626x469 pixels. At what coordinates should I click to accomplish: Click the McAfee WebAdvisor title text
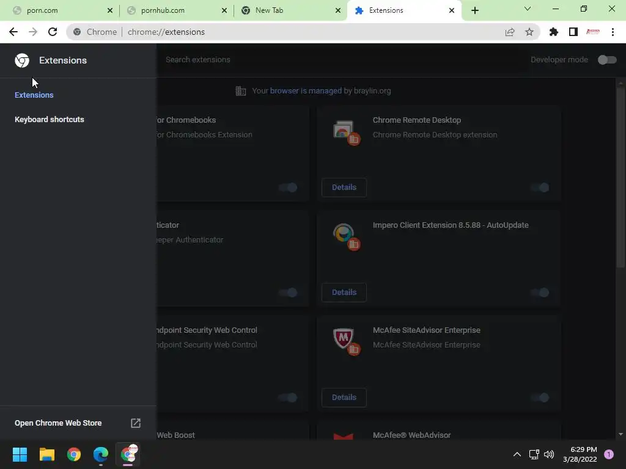click(x=411, y=435)
